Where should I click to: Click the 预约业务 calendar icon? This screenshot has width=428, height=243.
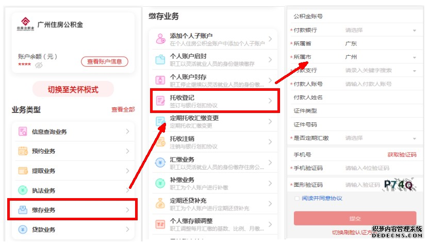point(23,151)
